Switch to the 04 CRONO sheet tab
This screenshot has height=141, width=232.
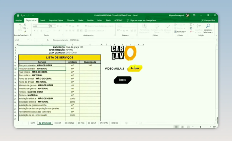point(69,123)
